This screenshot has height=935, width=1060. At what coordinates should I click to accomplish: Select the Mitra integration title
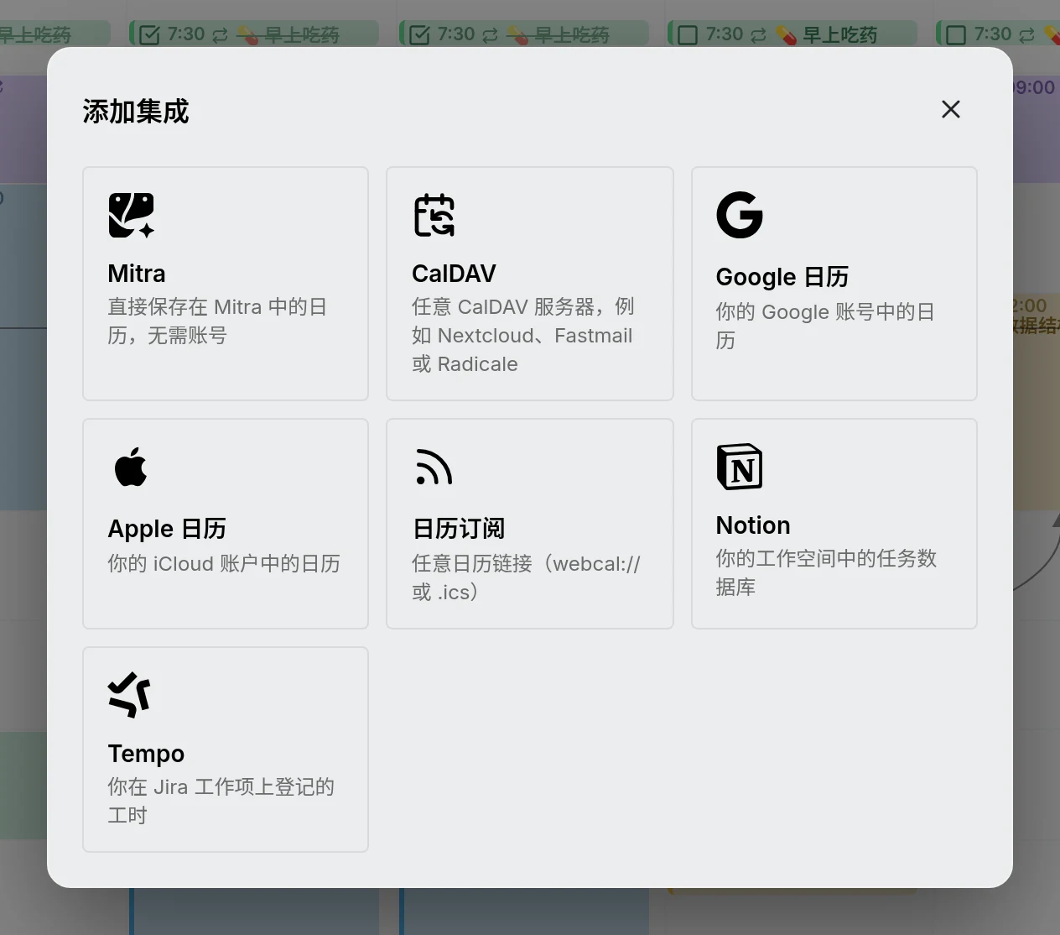pos(137,274)
